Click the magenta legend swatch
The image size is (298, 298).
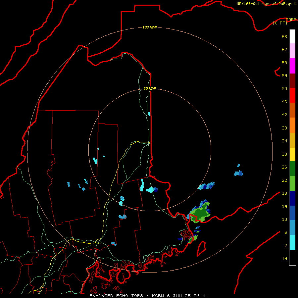(292, 66)
